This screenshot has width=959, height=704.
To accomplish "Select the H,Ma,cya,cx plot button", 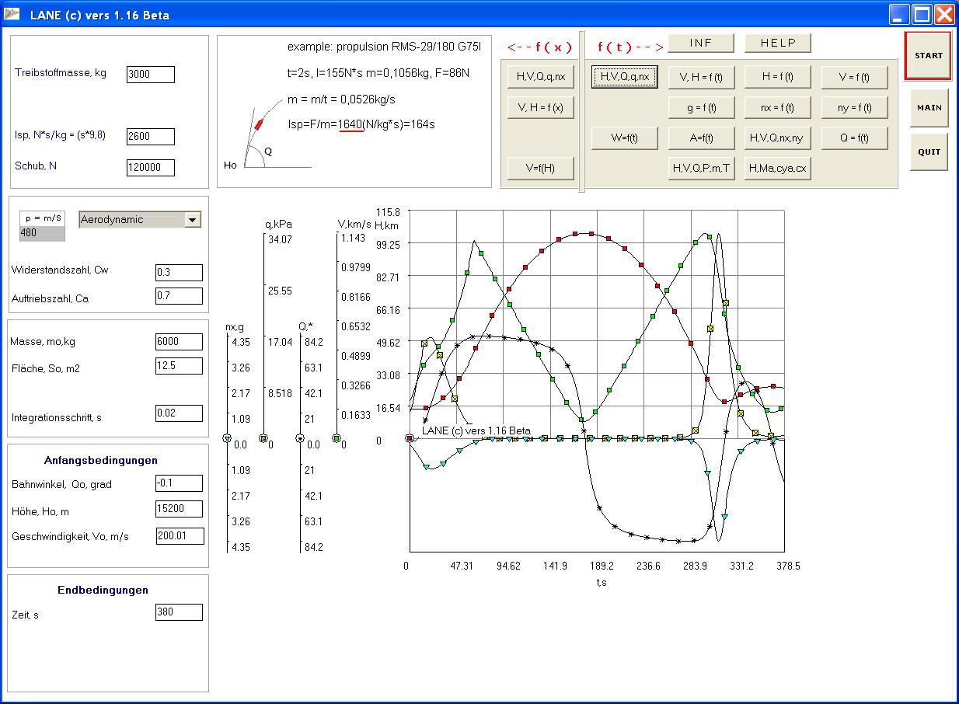I will click(777, 168).
